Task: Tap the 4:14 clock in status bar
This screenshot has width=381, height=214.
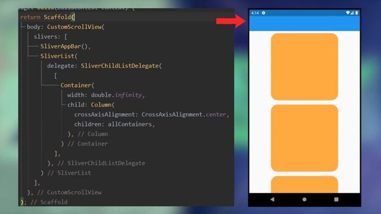Action: pos(255,13)
